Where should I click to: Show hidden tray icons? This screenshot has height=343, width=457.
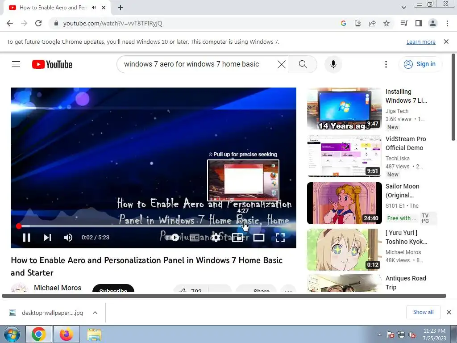379,335
